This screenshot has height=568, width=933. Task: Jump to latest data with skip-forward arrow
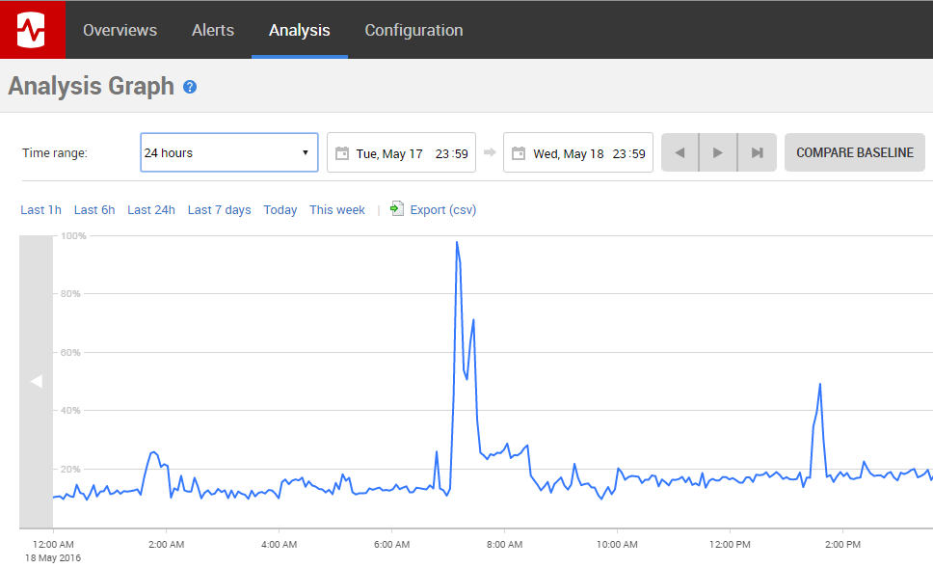click(x=756, y=151)
